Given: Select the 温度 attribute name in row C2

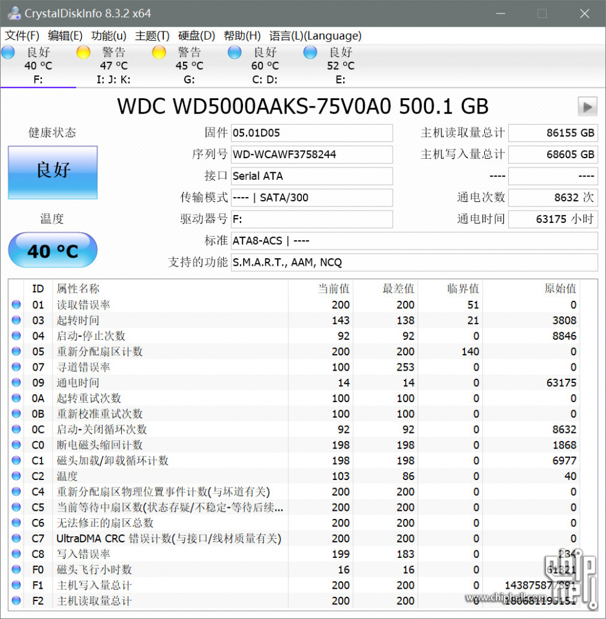Looking at the screenshot, I should click(x=67, y=476).
